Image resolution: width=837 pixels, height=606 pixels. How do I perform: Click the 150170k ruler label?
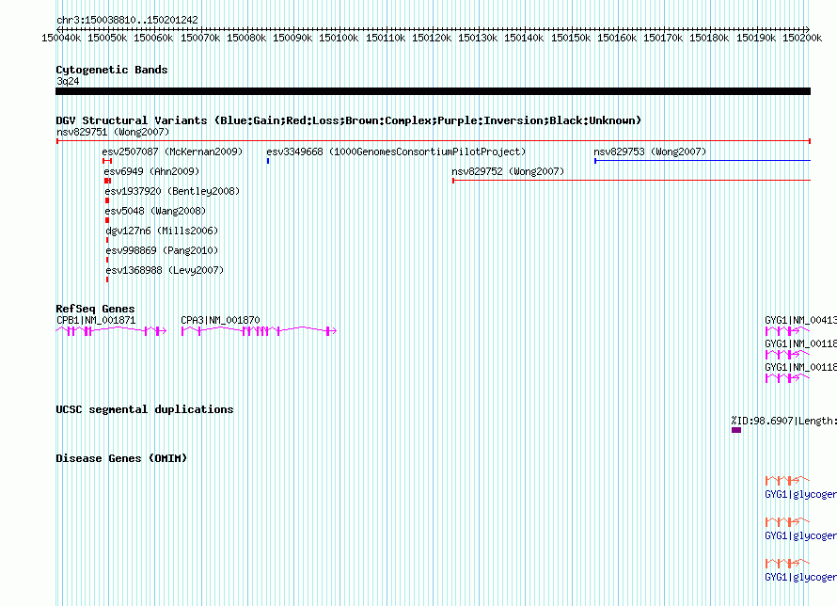(x=663, y=38)
